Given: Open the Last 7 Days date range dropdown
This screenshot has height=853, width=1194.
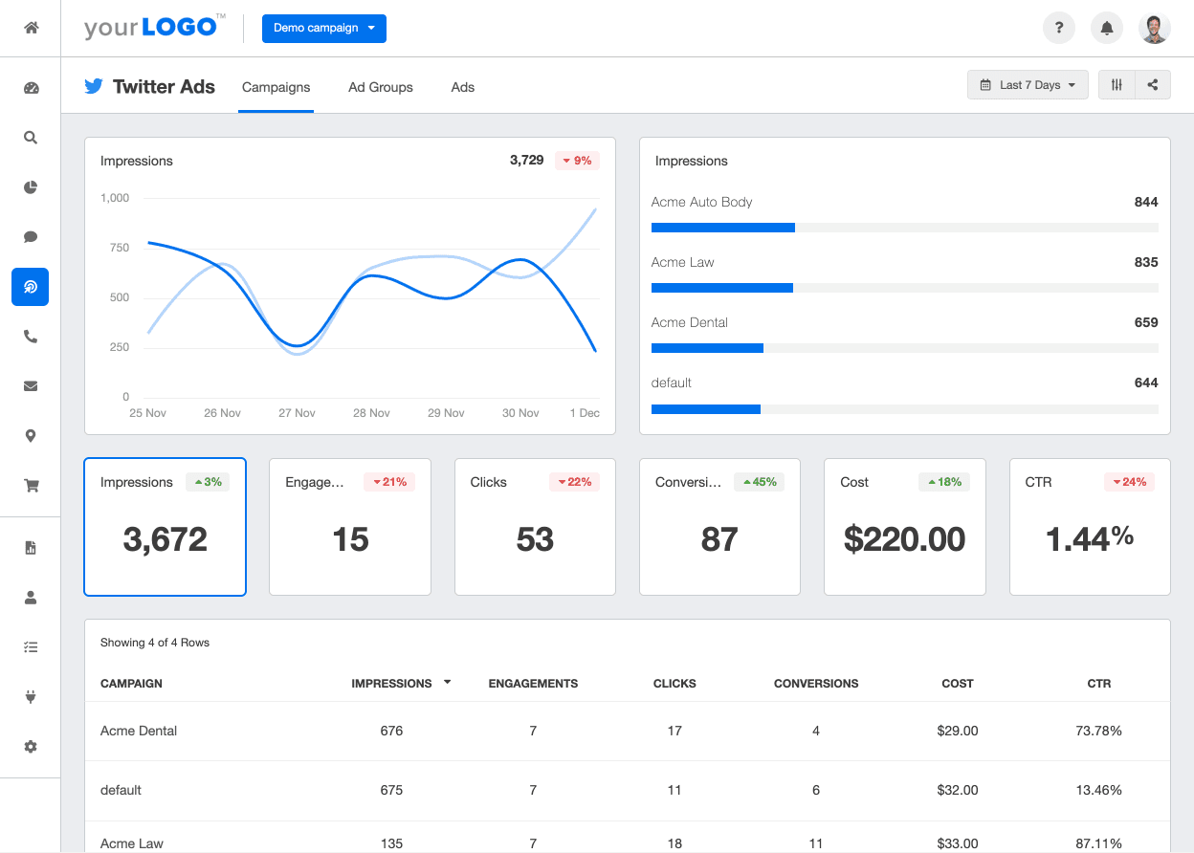Looking at the screenshot, I should click(x=1028, y=84).
